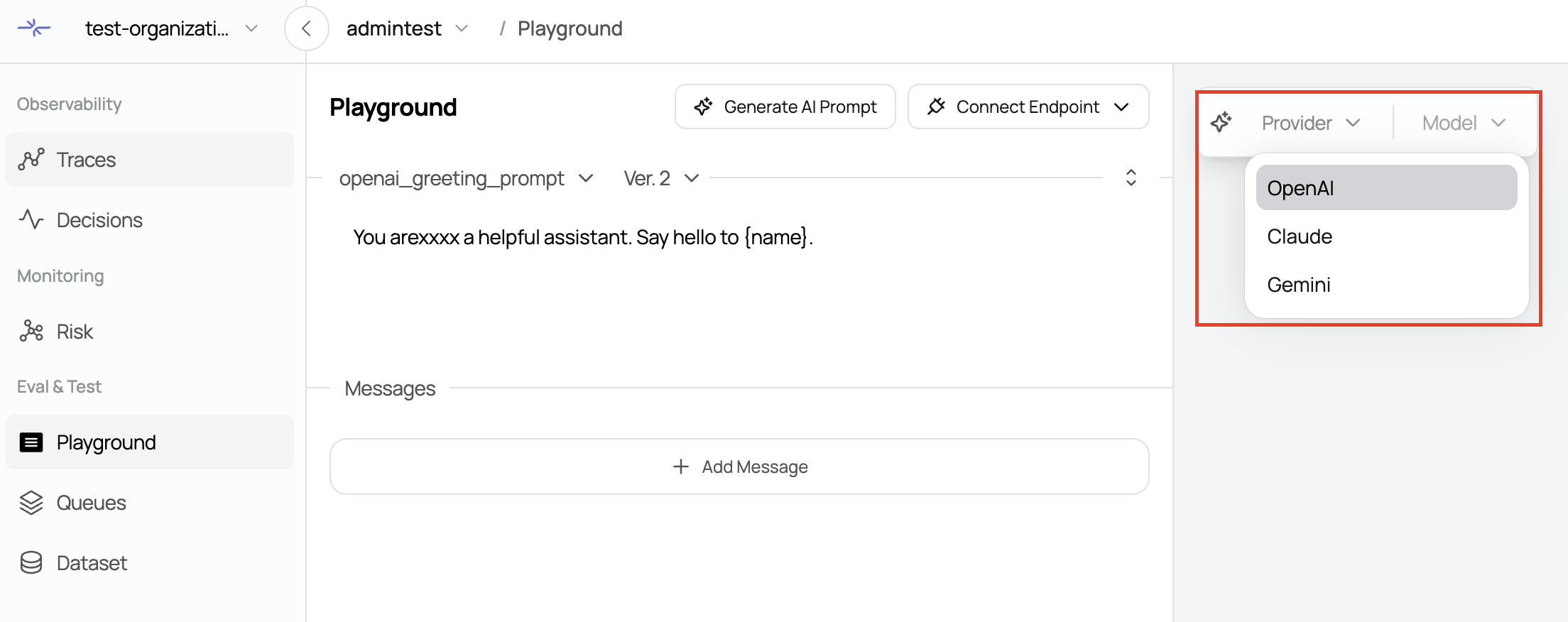Open the admintest project dropdown
This screenshot has width=1568, height=622.
point(407,28)
